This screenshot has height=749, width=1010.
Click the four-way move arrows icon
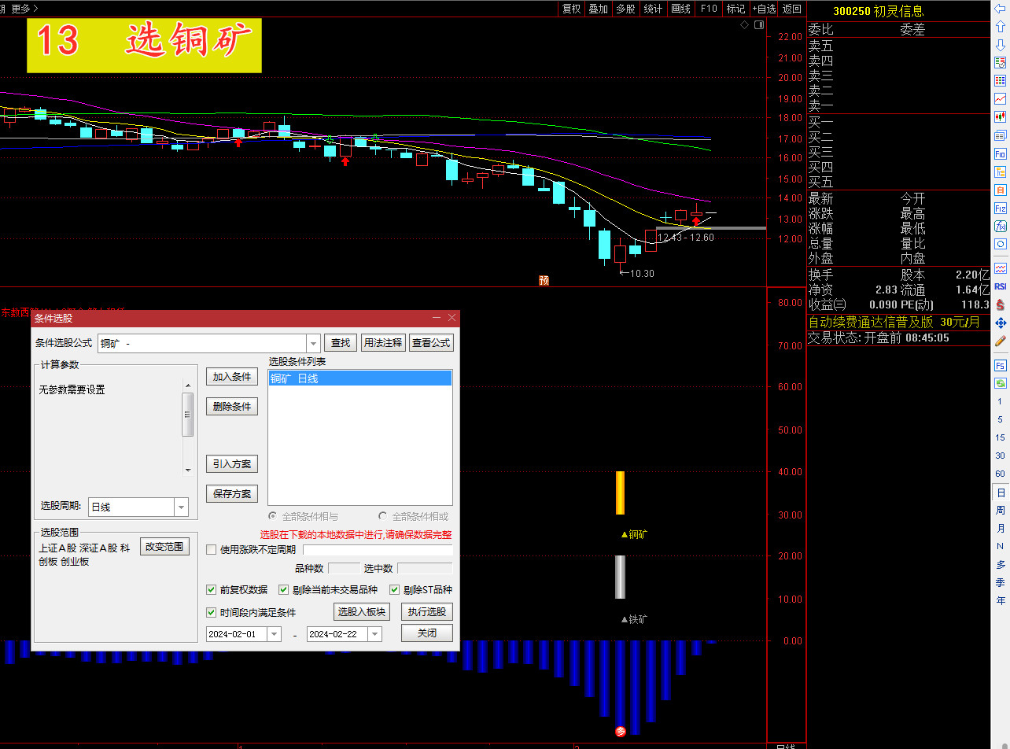point(1001,323)
